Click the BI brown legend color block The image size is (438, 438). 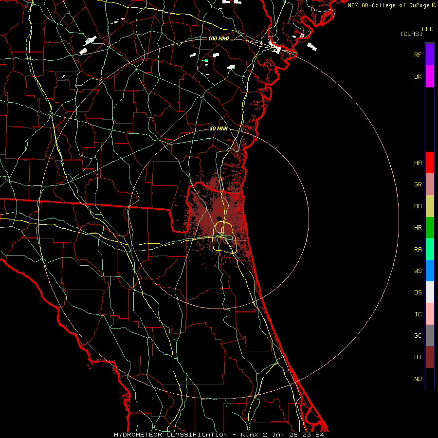pyautogui.click(x=430, y=357)
